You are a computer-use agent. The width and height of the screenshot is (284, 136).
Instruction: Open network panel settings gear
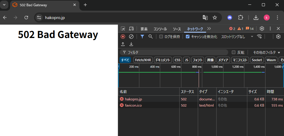tap(278, 37)
